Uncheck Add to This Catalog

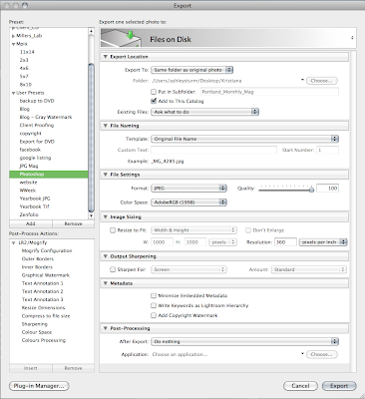click(x=154, y=101)
